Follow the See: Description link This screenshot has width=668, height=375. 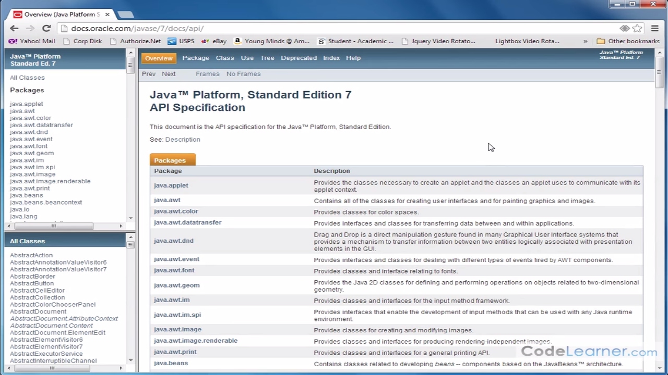click(183, 140)
